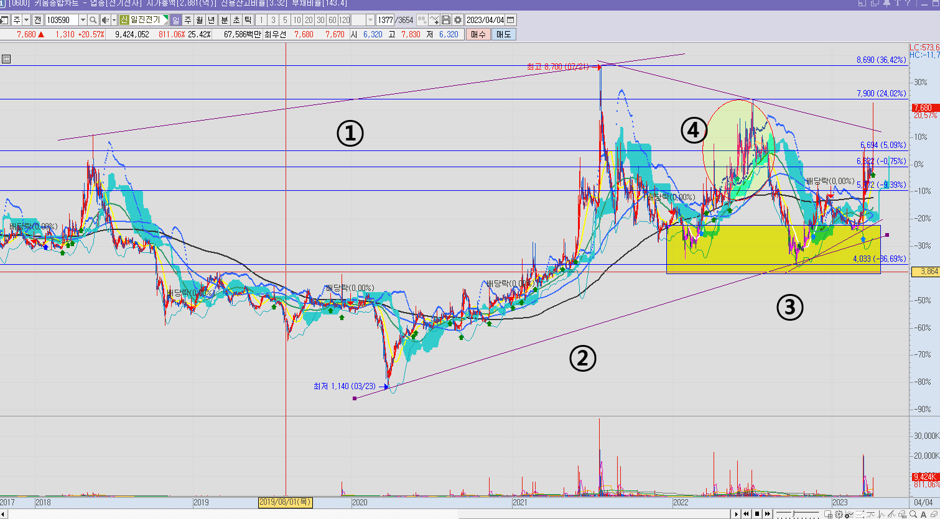Click the speaker sound icon in toolbar
The image size is (940, 519).
point(105,20)
